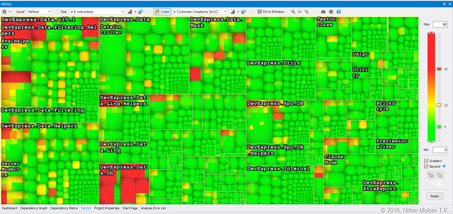Click the x1 zoom reset button

(x=299, y=11)
